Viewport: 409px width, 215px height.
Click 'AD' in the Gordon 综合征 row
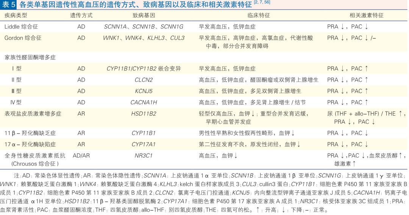[x=81, y=38]
